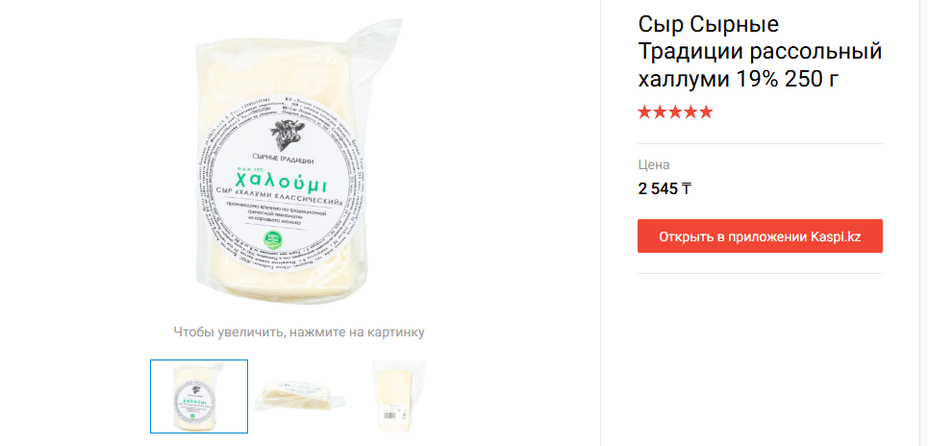The image size is (928, 446).
Task: Click the fifth red rating star
Action: coord(706,112)
